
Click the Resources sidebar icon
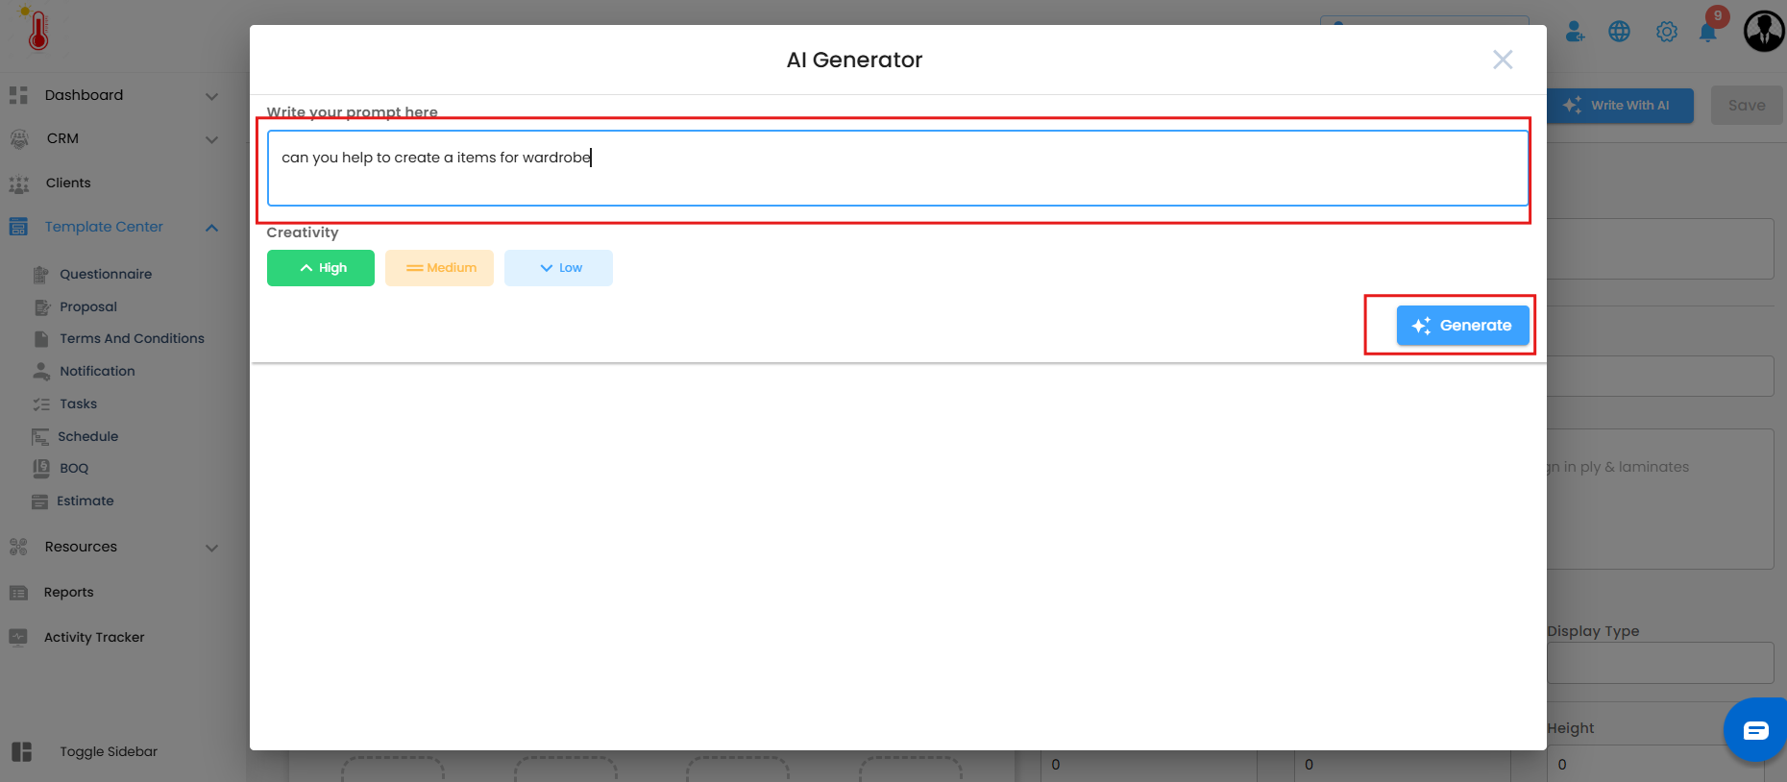pyautogui.click(x=18, y=547)
